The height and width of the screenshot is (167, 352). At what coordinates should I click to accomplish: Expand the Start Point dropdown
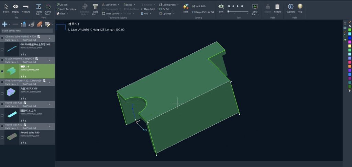[119, 5]
